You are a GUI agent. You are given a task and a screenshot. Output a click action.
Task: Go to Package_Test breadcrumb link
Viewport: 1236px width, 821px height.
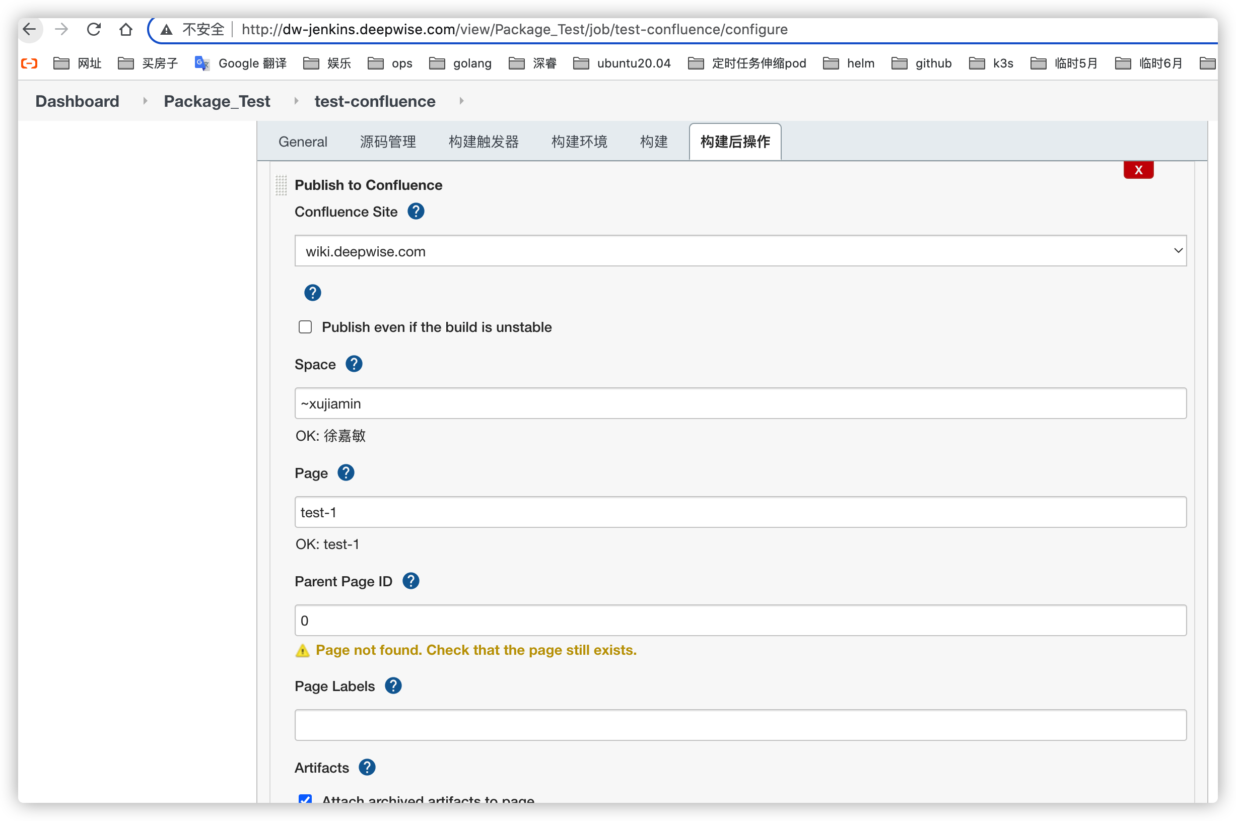[217, 101]
